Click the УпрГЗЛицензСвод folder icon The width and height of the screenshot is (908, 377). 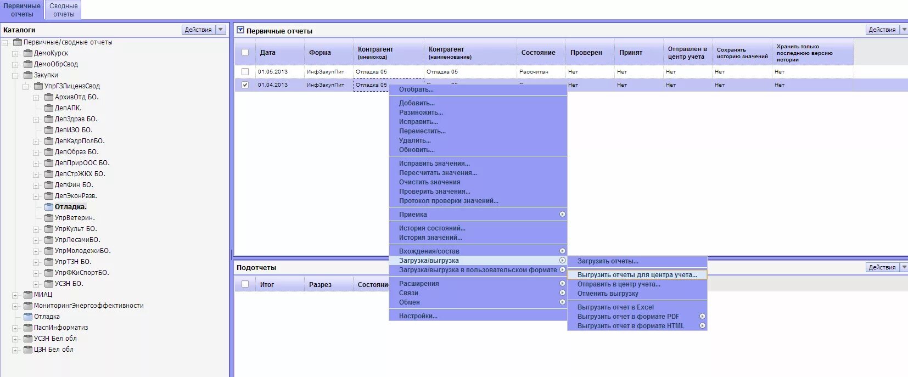38,86
